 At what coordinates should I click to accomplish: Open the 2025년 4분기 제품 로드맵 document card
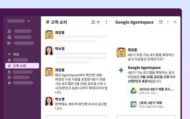152,91
